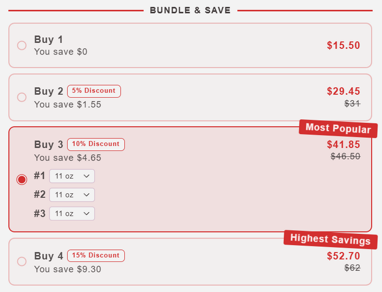Click the 5% Discount badge
Viewport: 382px width, 292px height.
click(94, 91)
